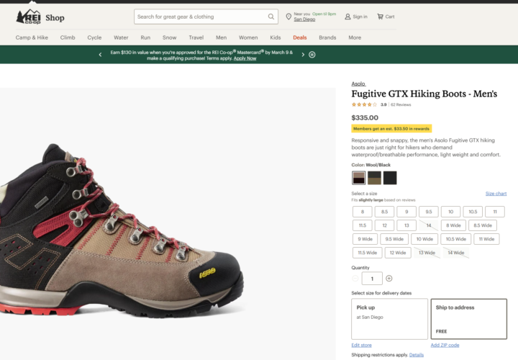
Task: Select size 8.5 Wide
Action: click(x=483, y=225)
